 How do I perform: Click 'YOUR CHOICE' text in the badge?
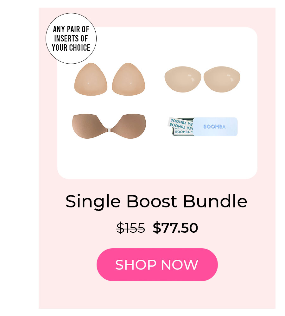coord(71,48)
